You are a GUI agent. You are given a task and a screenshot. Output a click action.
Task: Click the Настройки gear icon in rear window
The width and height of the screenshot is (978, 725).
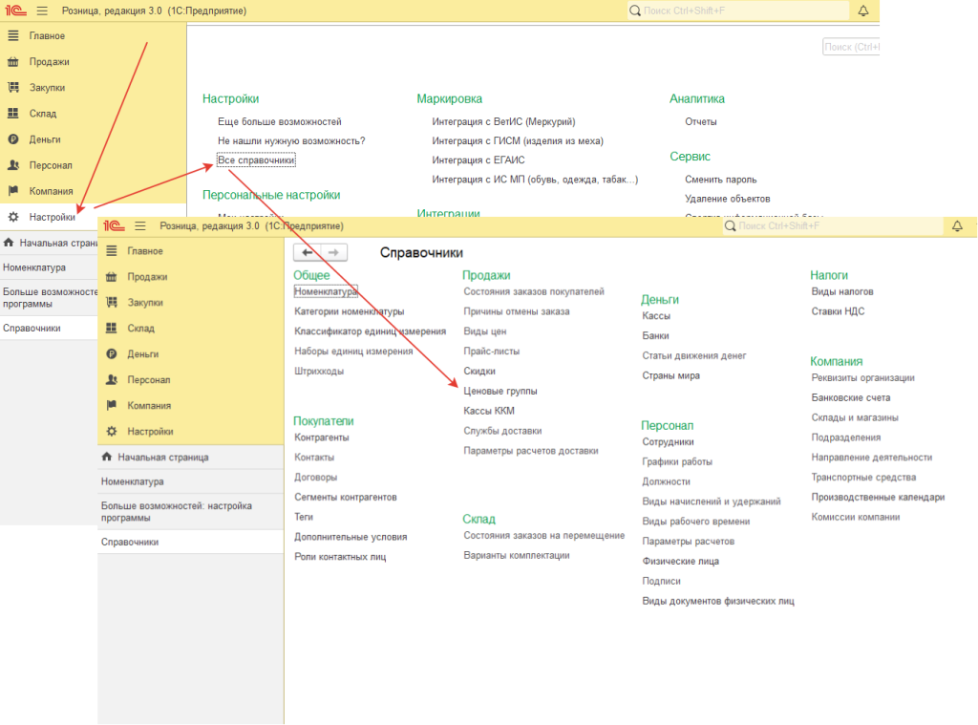(13, 217)
